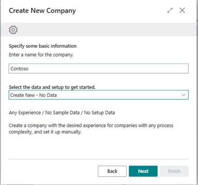Viewport: 198px width, 185px height.
Task: Click the 'Create a company with the desired' description
Action: (91, 128)
